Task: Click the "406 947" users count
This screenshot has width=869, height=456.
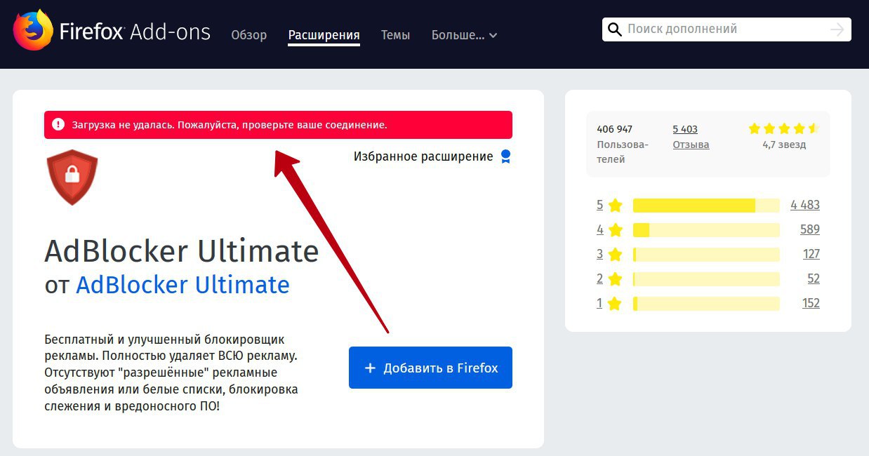Action: pos(615,129)
